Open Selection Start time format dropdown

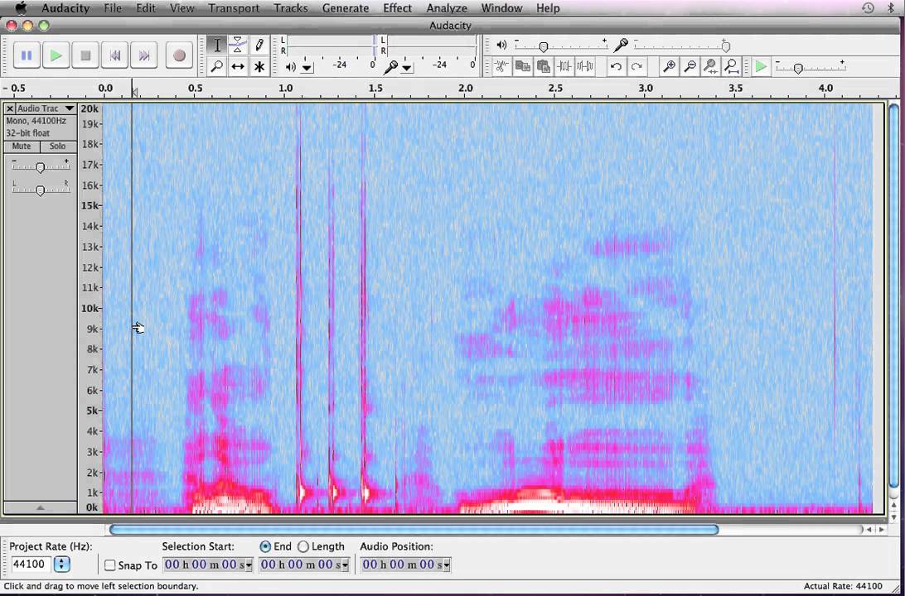pyautogui.click(x=249, y=565)
